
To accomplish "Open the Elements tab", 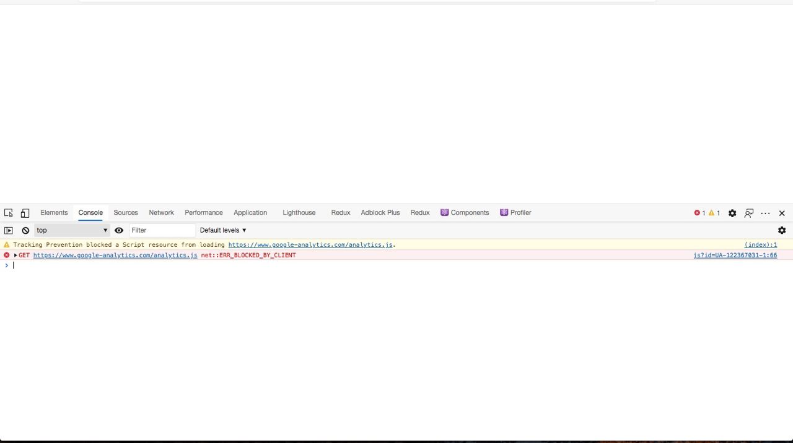I will 54,212.
